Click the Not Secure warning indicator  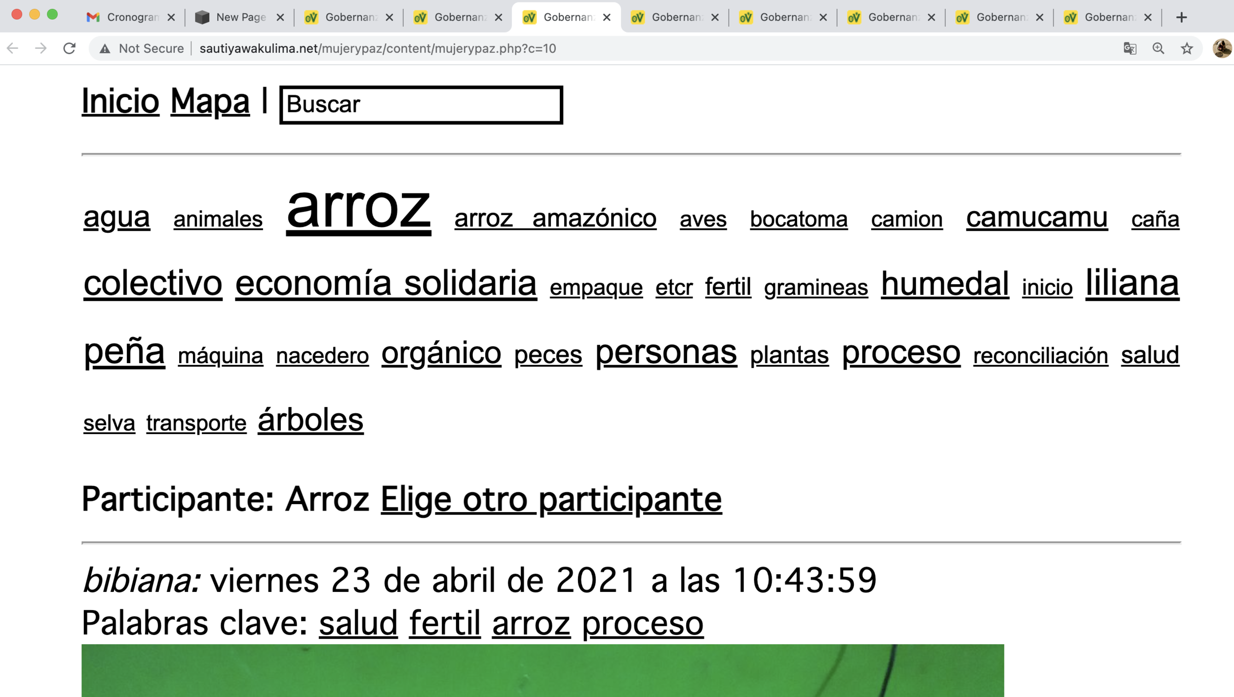pos(143,48)
